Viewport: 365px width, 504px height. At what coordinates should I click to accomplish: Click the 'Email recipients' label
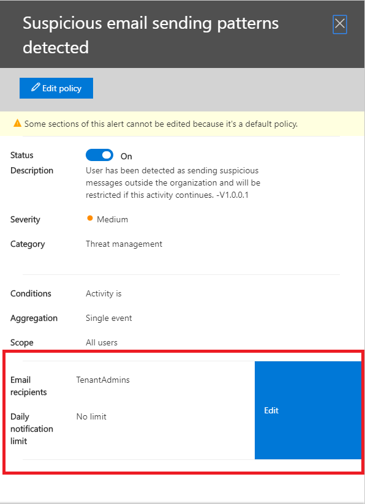pyautogui.click(x=29, y=386)
